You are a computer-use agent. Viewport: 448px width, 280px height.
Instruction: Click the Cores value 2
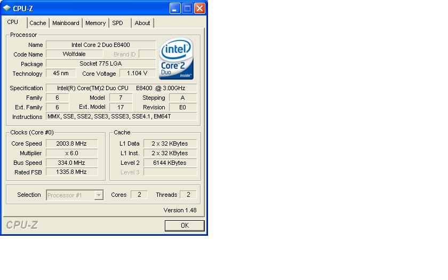[x=139, y=195]
